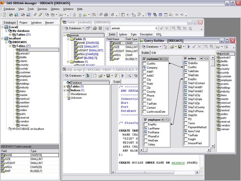Click the refresh document icon at main toolbar start
The image size is (241, 181).
click(x=5, y=14)
